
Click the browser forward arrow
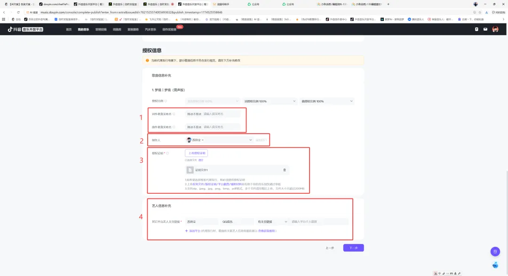pos(11,12)
